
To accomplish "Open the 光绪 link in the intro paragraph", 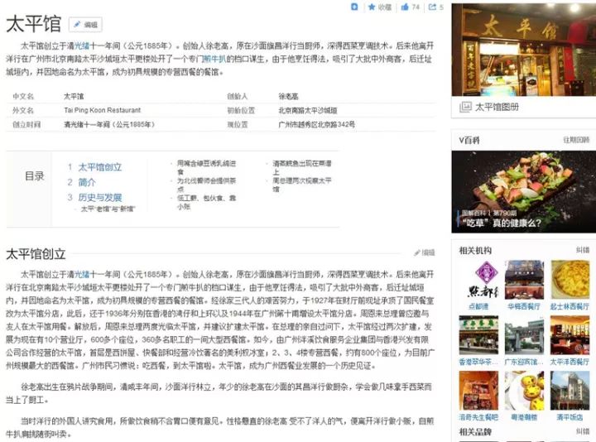I will [82, 46].
